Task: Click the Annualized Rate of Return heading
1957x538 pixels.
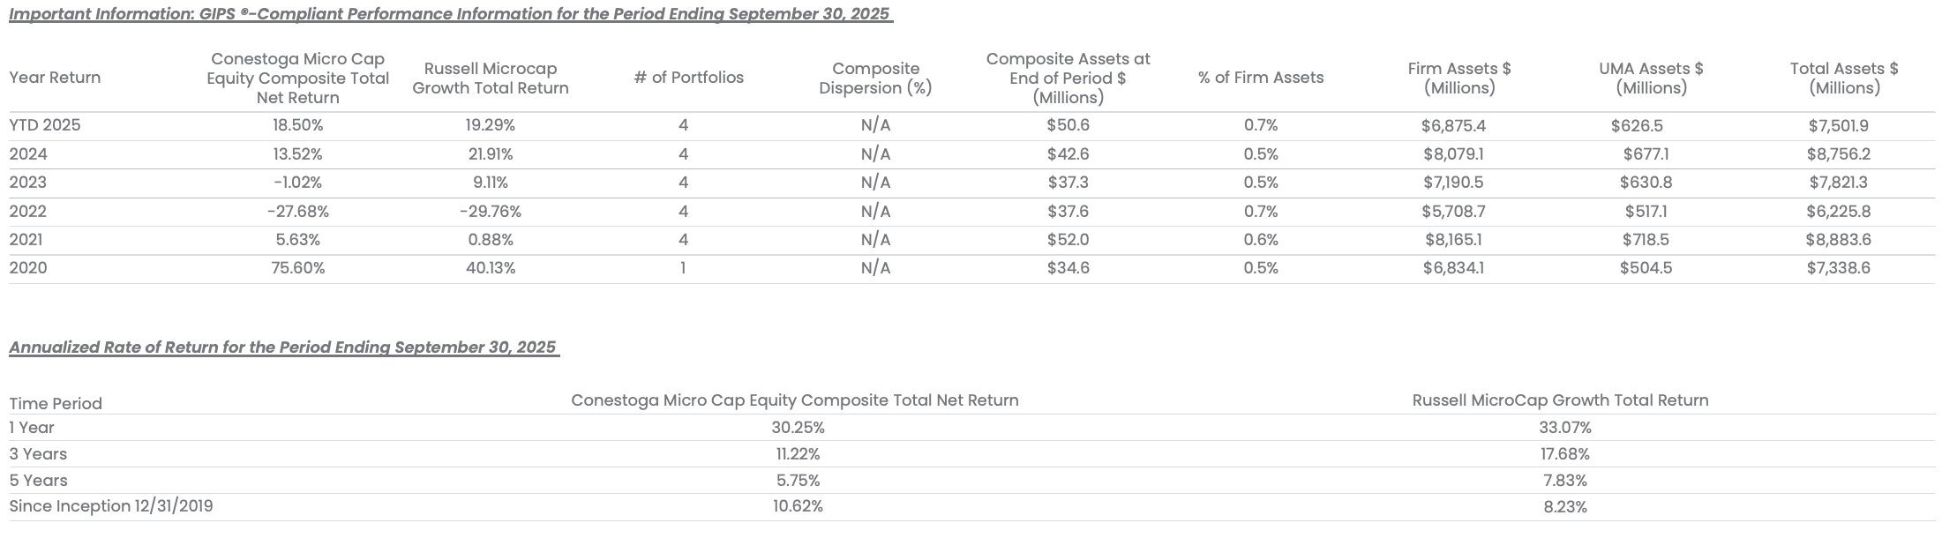Action: click(x=283, y=347)
